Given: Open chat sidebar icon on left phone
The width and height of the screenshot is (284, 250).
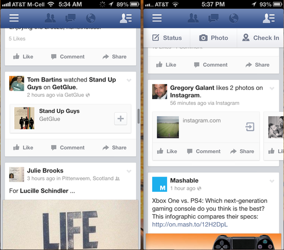Looking at the screenshot, I should (126, 18).
